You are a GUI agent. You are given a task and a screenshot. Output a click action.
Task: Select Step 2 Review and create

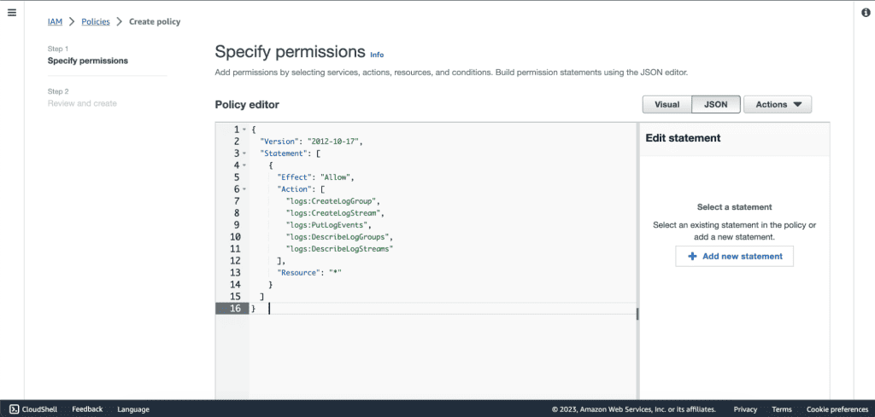point(82,103)
